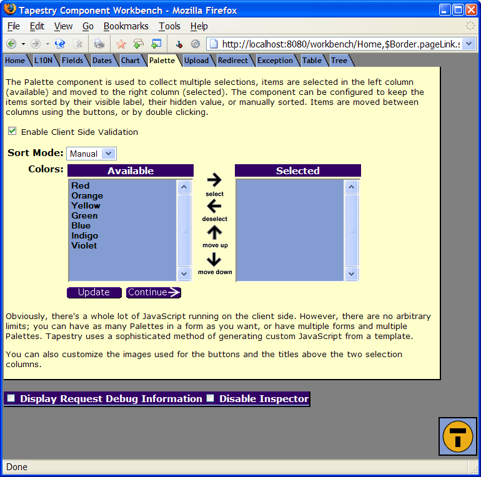
Task: Check the Disable Inspector checkbox
Action: pyautogui.click(x=210, y=398)
